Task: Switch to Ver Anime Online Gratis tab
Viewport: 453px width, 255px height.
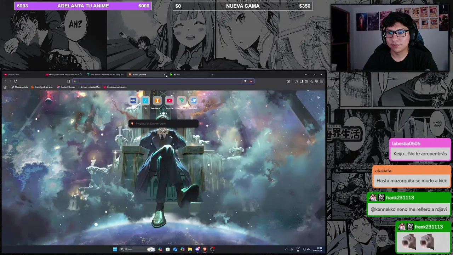Action: coord(106,74)
